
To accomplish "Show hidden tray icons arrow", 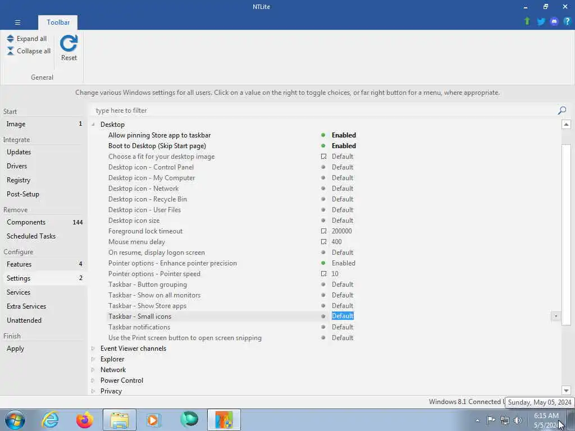I will (x=477, y=420).
